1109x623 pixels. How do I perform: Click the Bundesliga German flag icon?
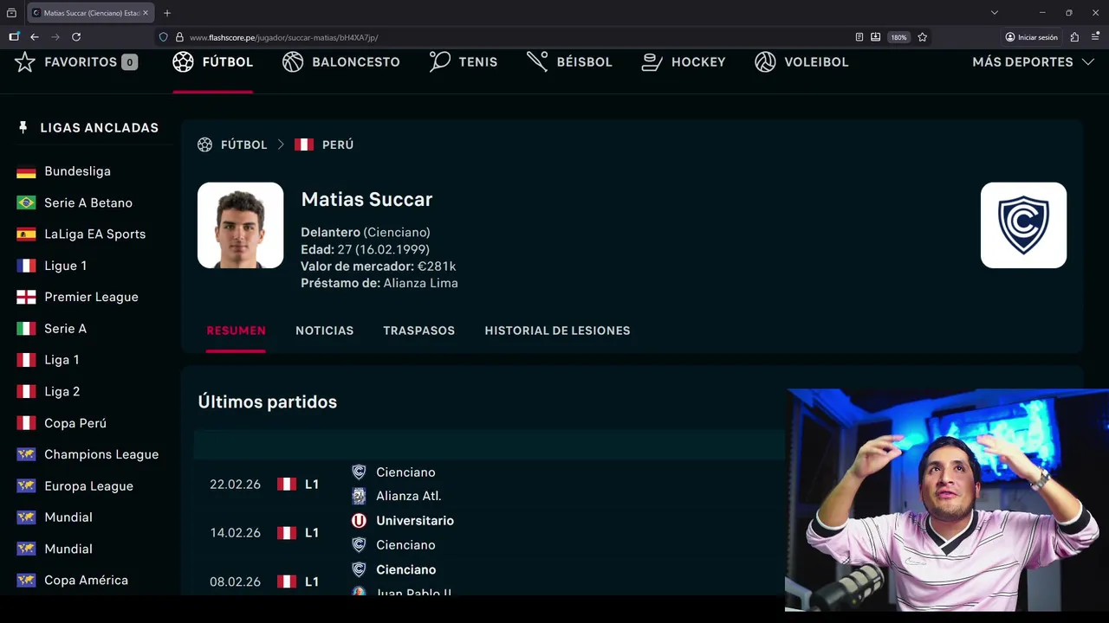[27, 171]
